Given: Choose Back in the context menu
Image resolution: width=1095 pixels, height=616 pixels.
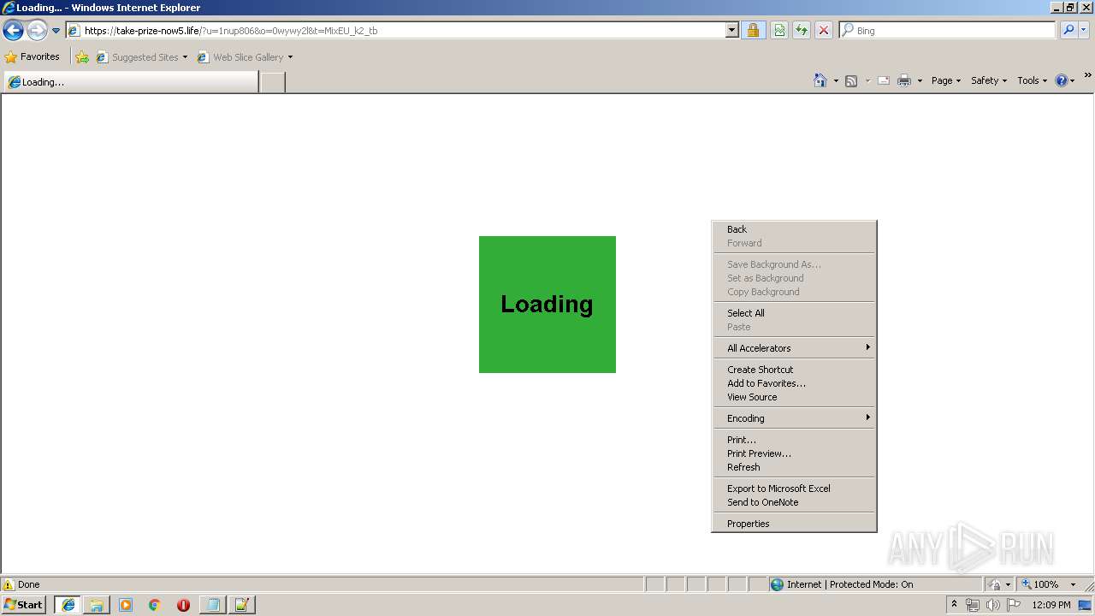Looking at the screenshot, I should pos(794,229).
